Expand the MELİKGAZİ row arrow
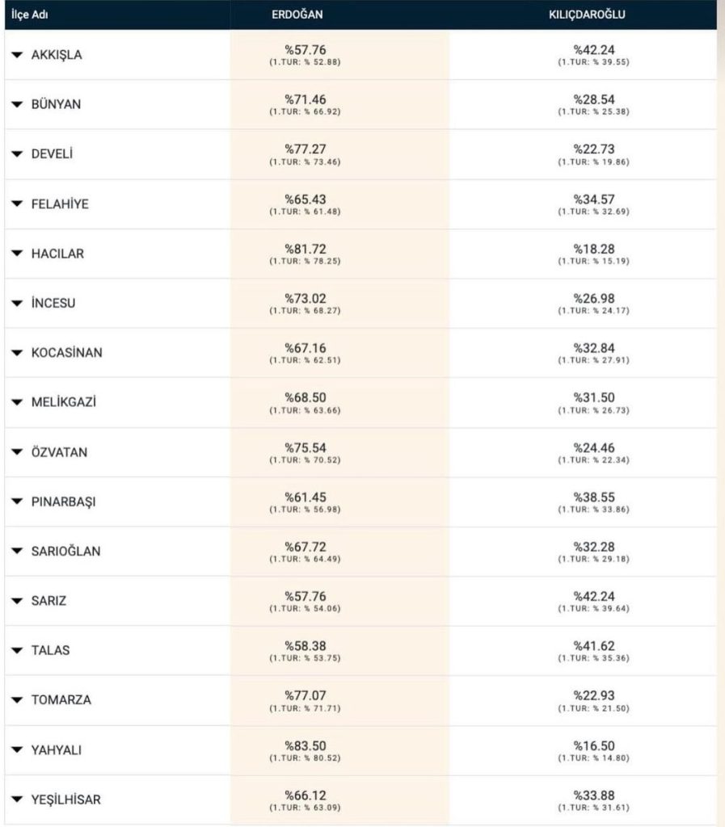 point(17,402)
